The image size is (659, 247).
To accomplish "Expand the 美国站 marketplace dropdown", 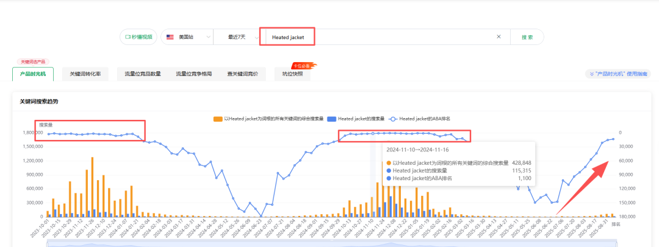I will tap(187, 37).
